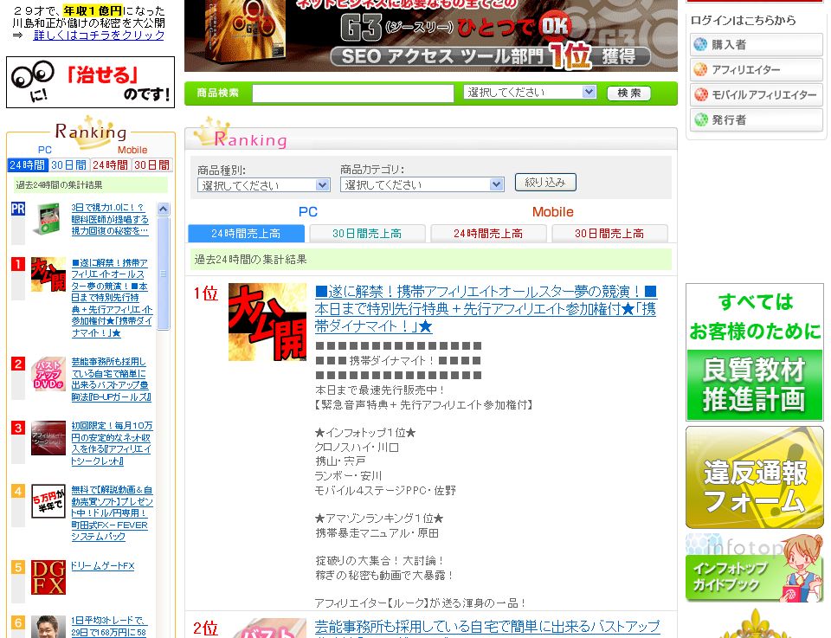831x638 pixels.
Task: Open the 商品種別 dropdown
Action: click(x=263, y=185)
